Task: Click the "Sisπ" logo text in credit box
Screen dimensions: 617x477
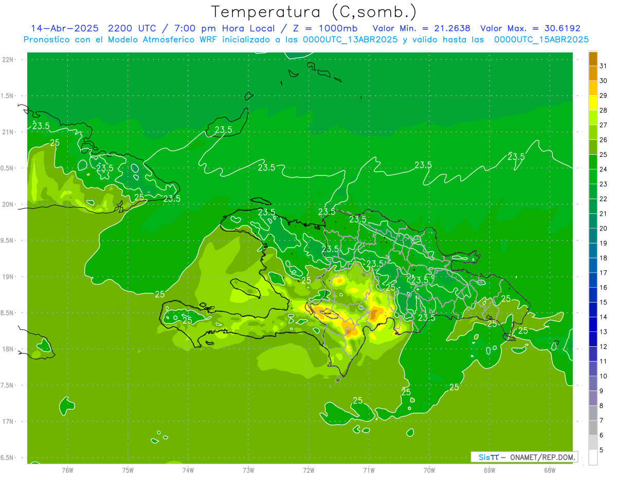Action: (488, 457)
